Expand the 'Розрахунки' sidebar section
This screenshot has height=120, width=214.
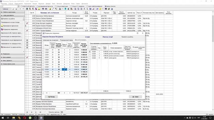[x=13, y=54]
